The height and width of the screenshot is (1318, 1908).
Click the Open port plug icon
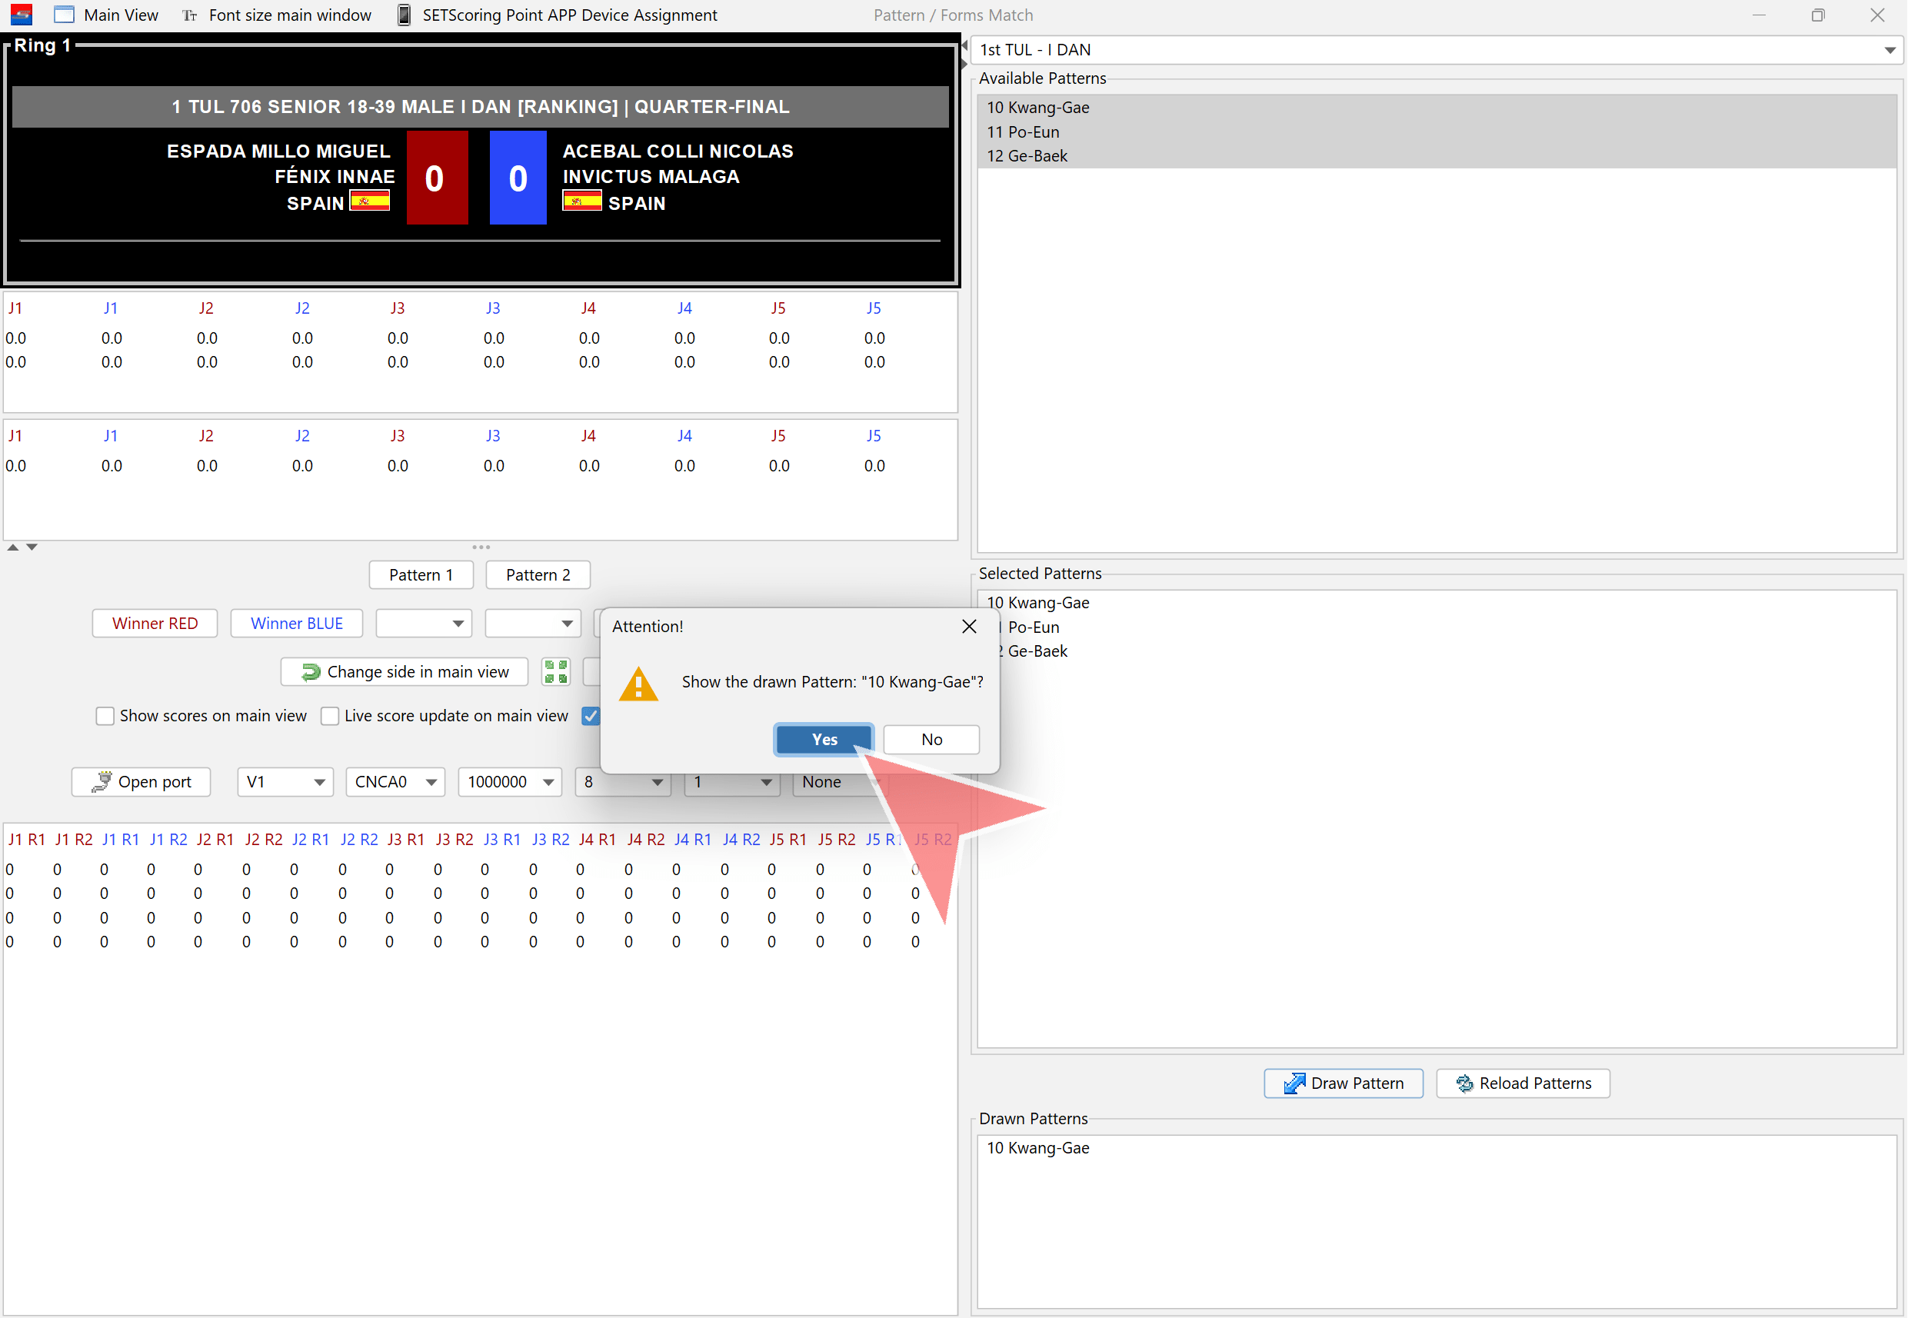[102, 781]
